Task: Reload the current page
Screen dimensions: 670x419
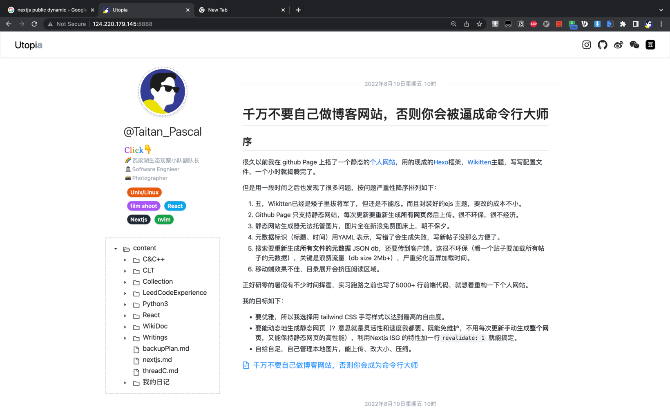Action: 34,24
